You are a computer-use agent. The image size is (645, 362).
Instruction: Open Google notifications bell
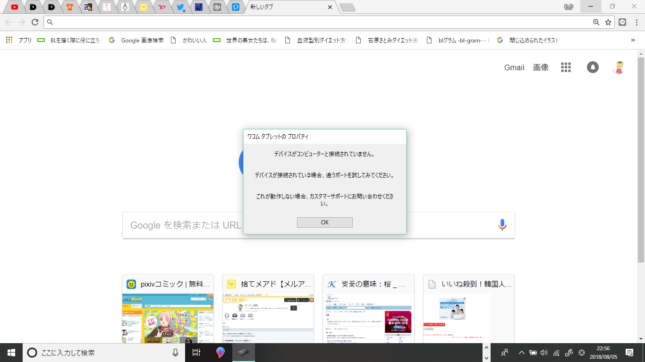coord(593,67)
